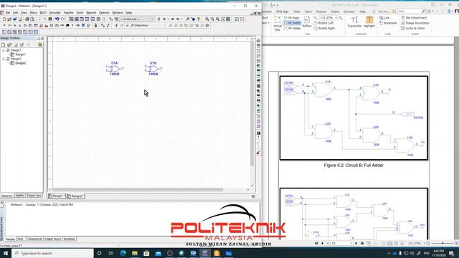Close the Design Toolbox panel
The image size is (459, 258).
point(42,38)
